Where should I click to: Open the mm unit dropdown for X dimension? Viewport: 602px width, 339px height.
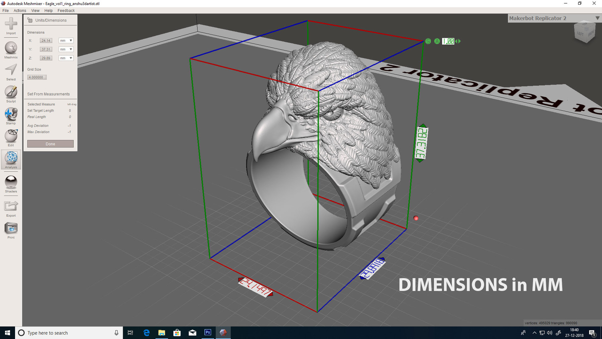pyautogui.click(x=66, y=40)
